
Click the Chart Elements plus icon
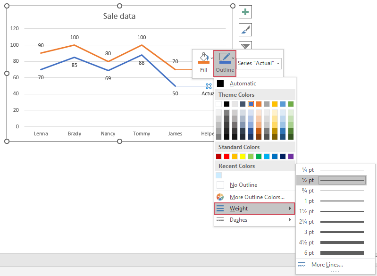tap(245, 12)
